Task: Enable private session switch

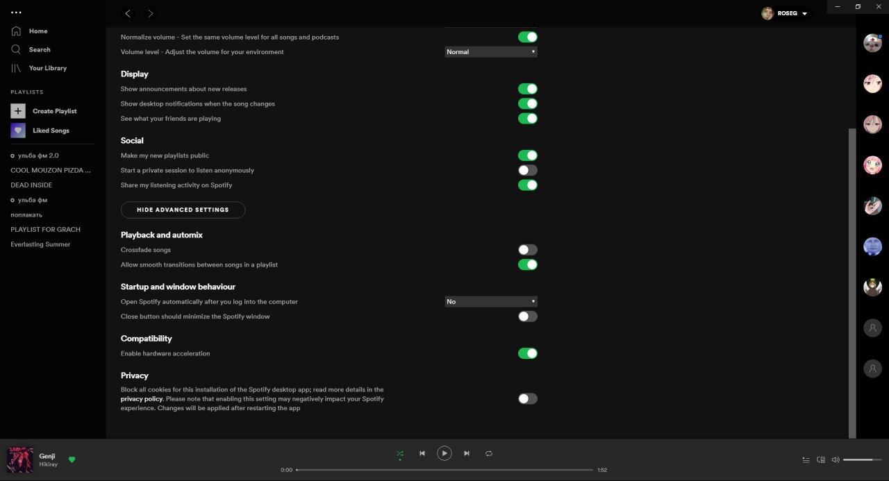Action: (x=528, y=170)
